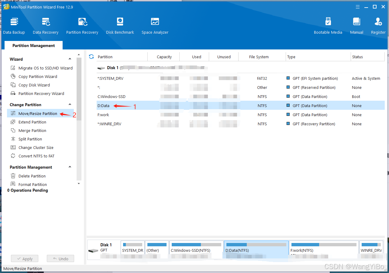
Task: Click the Apply button
Action: pyautogui.click(x=24, y=259)
